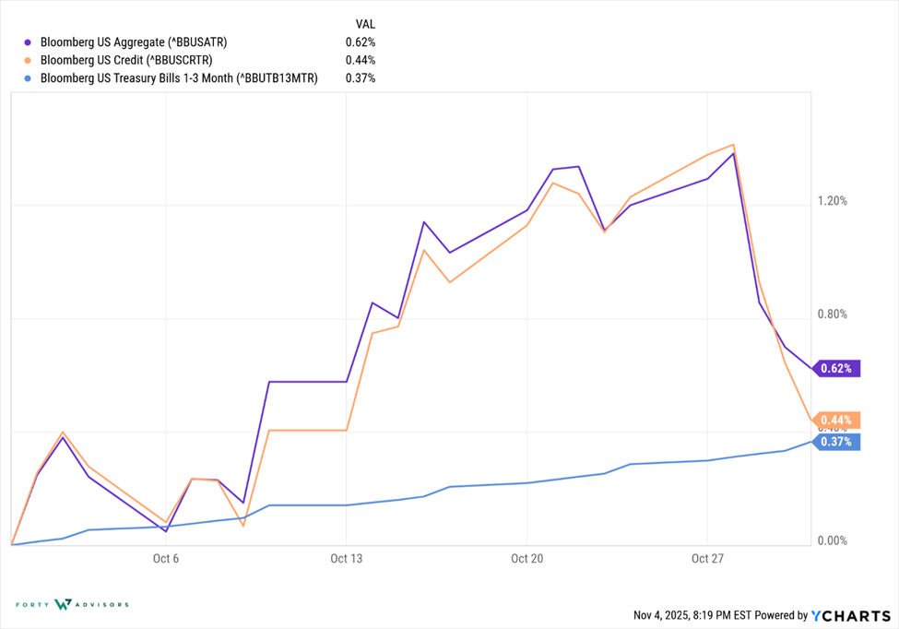Screen dimensions: 899x629
Task: Click the orange Bloomberg US Credit legend dot
Action: point(29,61)
